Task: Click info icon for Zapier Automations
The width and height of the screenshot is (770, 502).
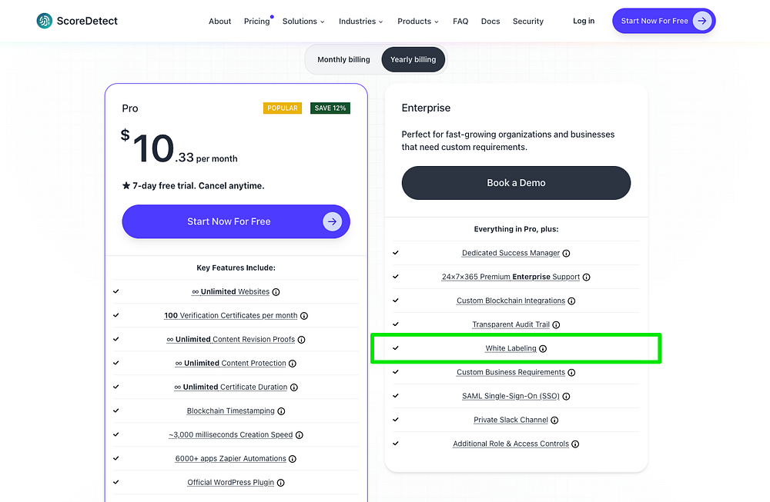Action: click(292, 459)
